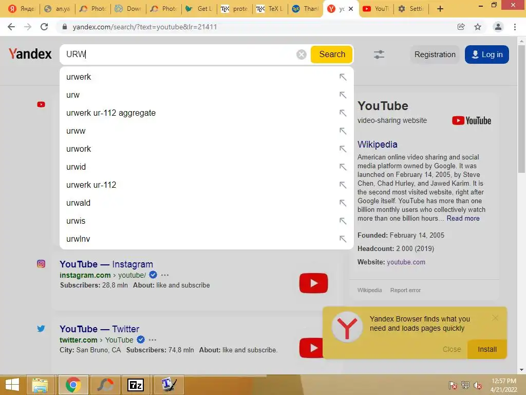
Task: Click the page vertical scrollbar thumb
Action: [521, 109]
